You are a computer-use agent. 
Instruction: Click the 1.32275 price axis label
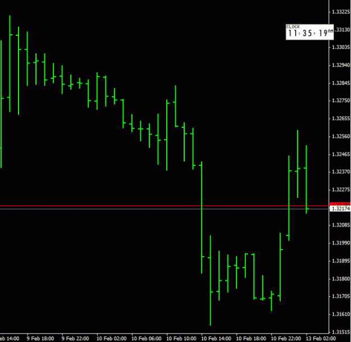point(341,190)
